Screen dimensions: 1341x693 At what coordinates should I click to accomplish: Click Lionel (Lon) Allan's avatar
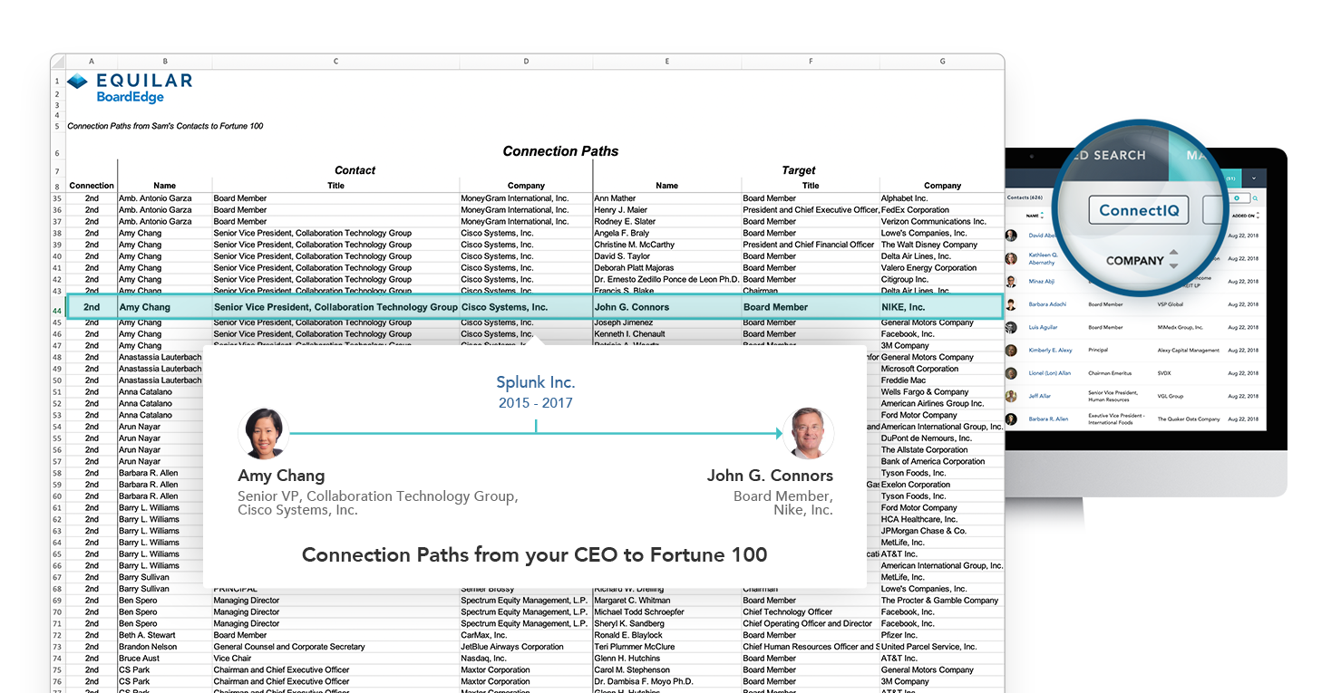[x=1011, y=373]
